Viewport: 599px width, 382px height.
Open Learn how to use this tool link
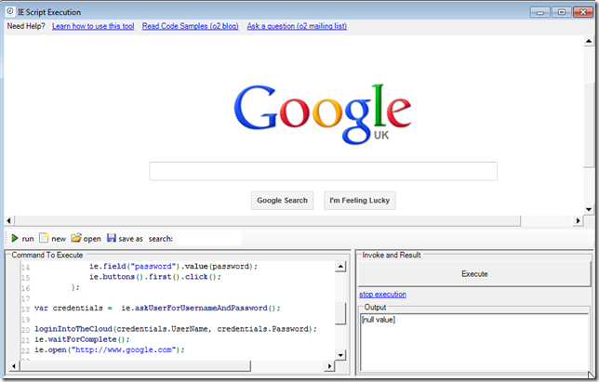(93, 26)
